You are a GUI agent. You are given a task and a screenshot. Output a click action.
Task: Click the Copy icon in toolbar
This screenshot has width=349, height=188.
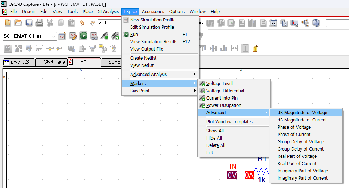point(60,23)
